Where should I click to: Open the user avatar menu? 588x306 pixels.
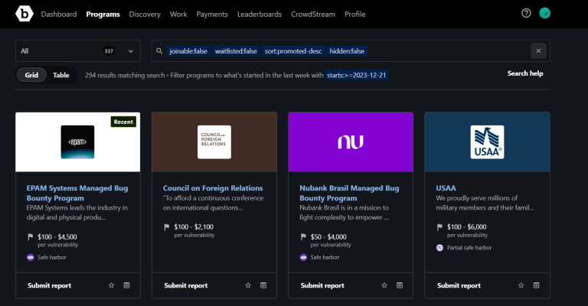[x=544, y=14]
